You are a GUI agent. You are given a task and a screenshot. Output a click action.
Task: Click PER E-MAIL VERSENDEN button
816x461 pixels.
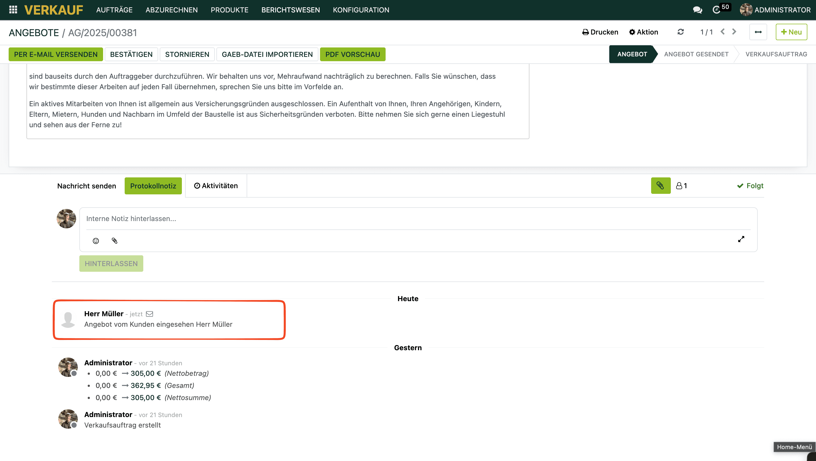(x=56, y=54)
